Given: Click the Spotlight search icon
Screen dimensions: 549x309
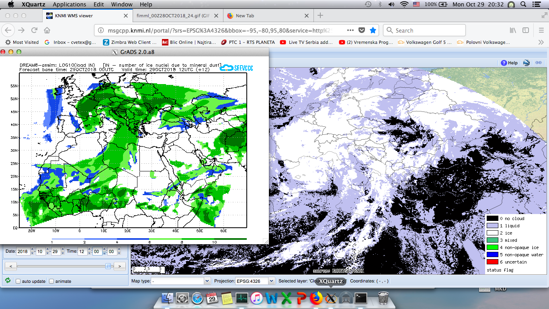Looking at the screenshot, I should 523,4.
